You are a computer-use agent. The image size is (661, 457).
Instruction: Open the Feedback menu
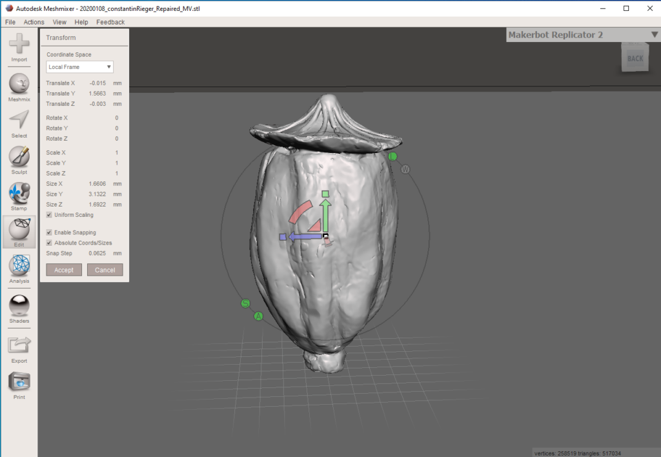point(110,22)
